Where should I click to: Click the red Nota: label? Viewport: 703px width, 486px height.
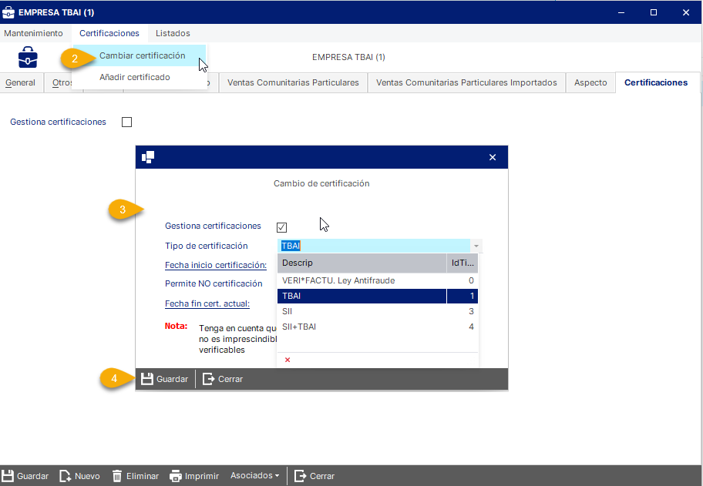pyautogui.click(x=176, y=326)
